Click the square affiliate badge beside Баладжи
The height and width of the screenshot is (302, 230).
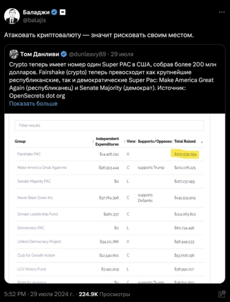[63, 12]
